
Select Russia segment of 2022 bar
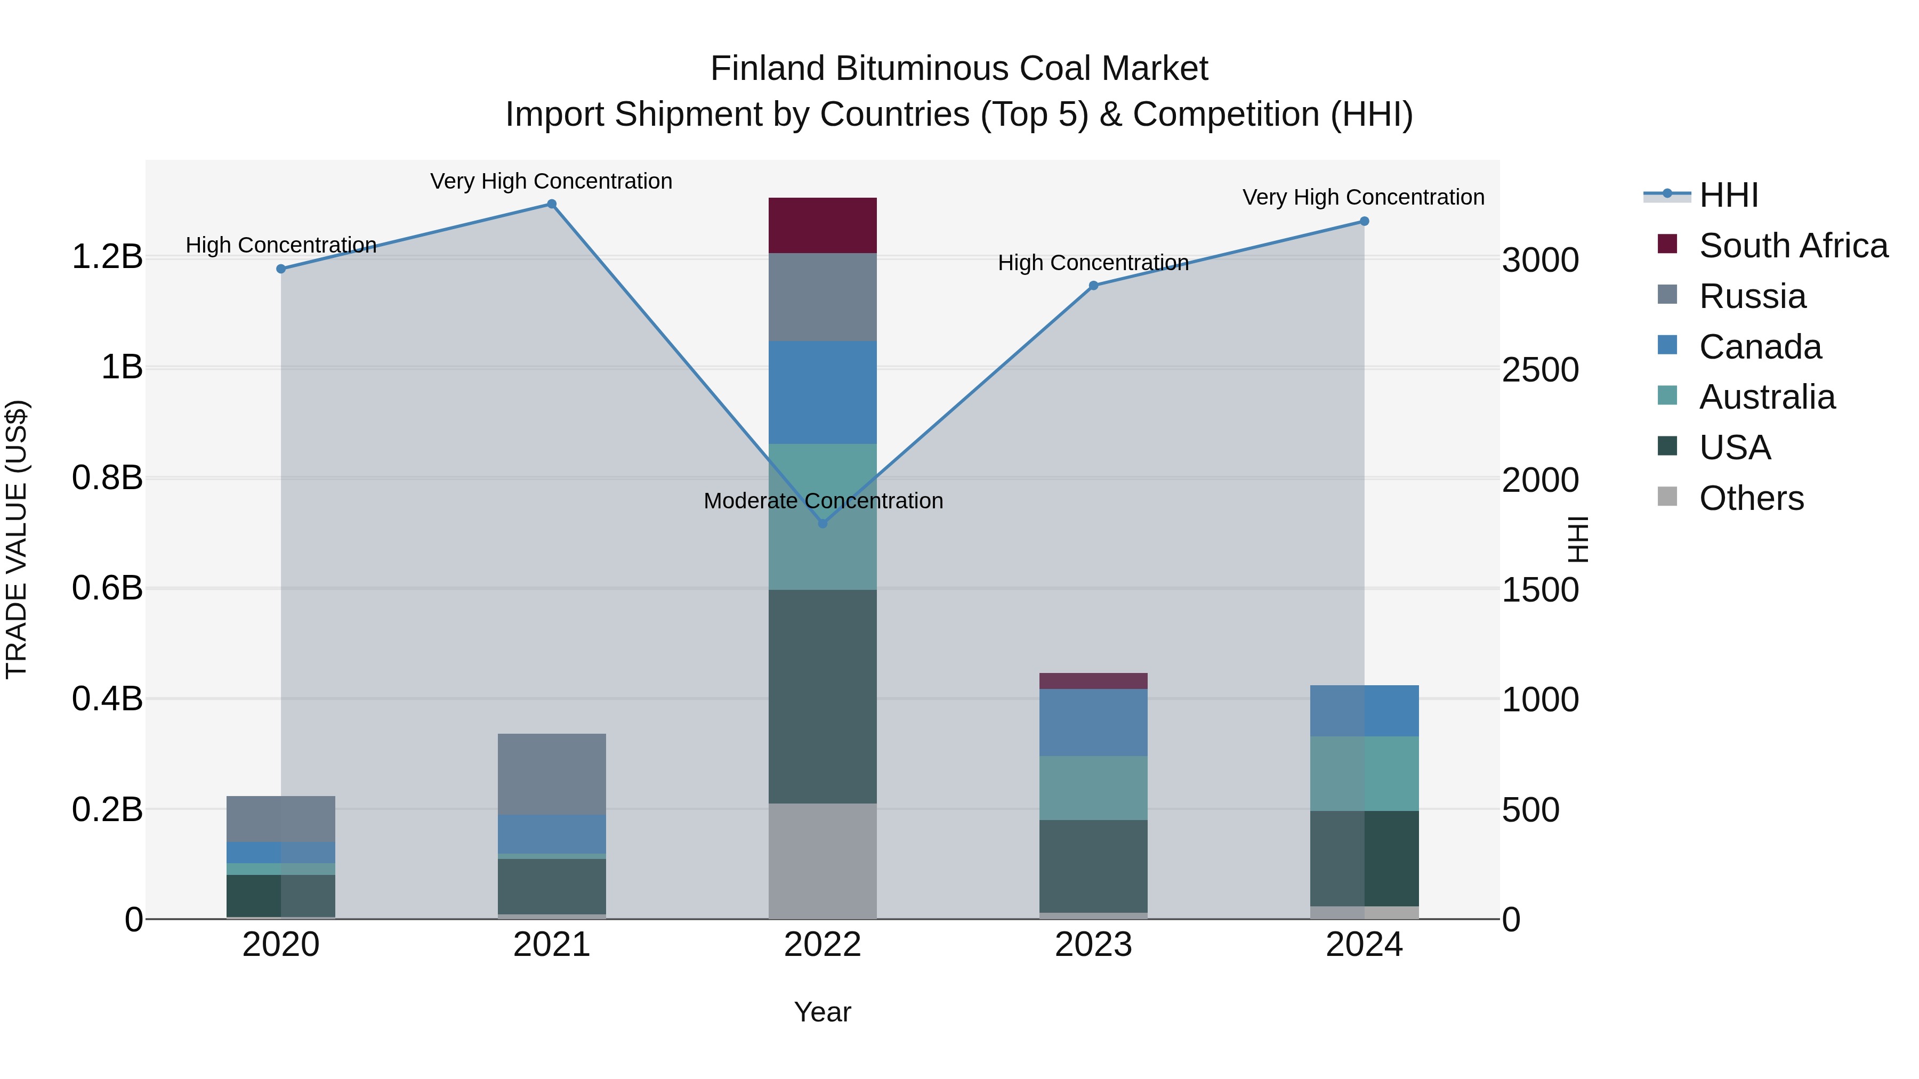823,297
